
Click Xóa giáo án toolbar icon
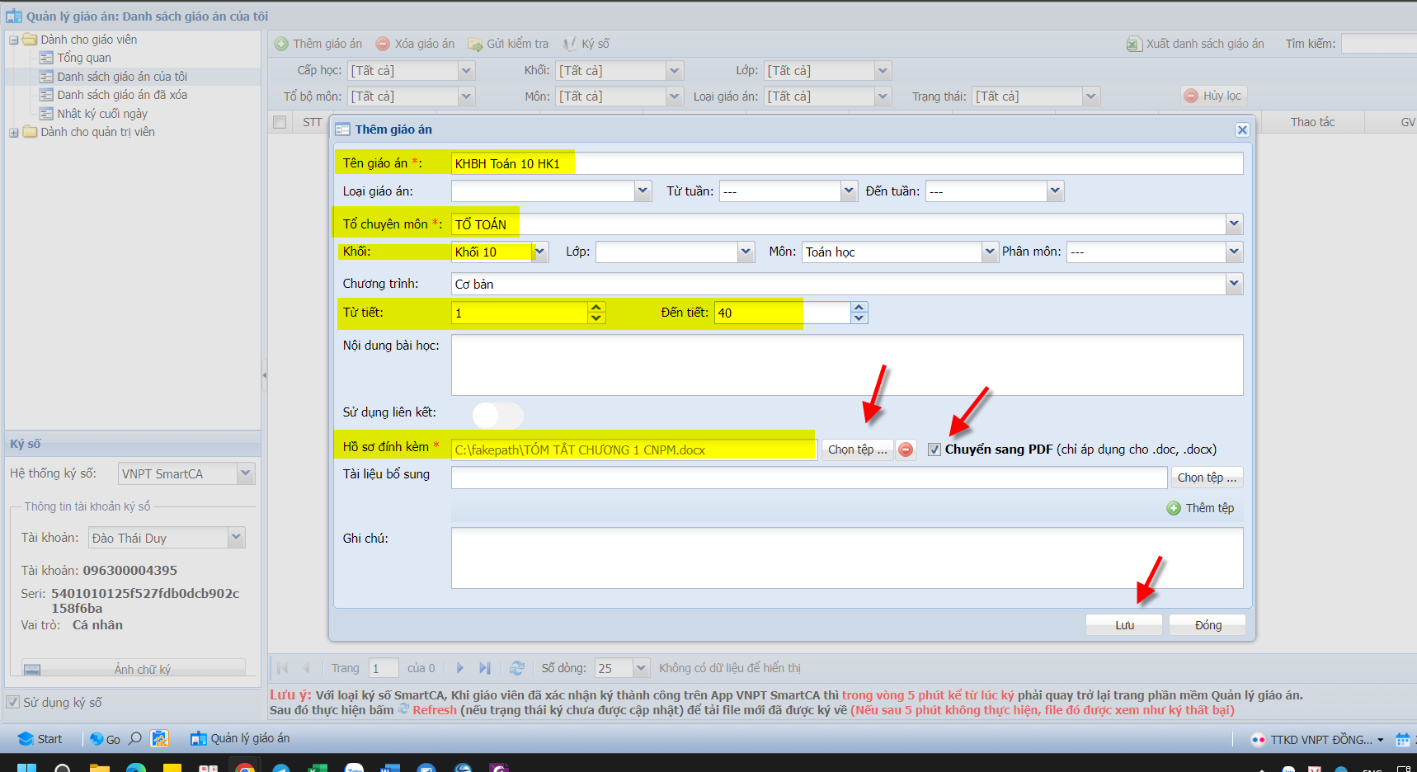coord(383,44)
